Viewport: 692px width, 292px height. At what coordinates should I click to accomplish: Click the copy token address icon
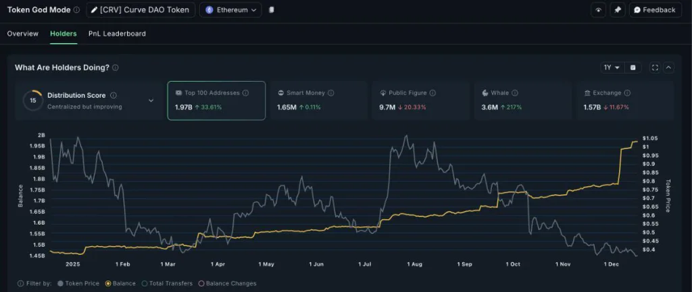tap(271, 10)
